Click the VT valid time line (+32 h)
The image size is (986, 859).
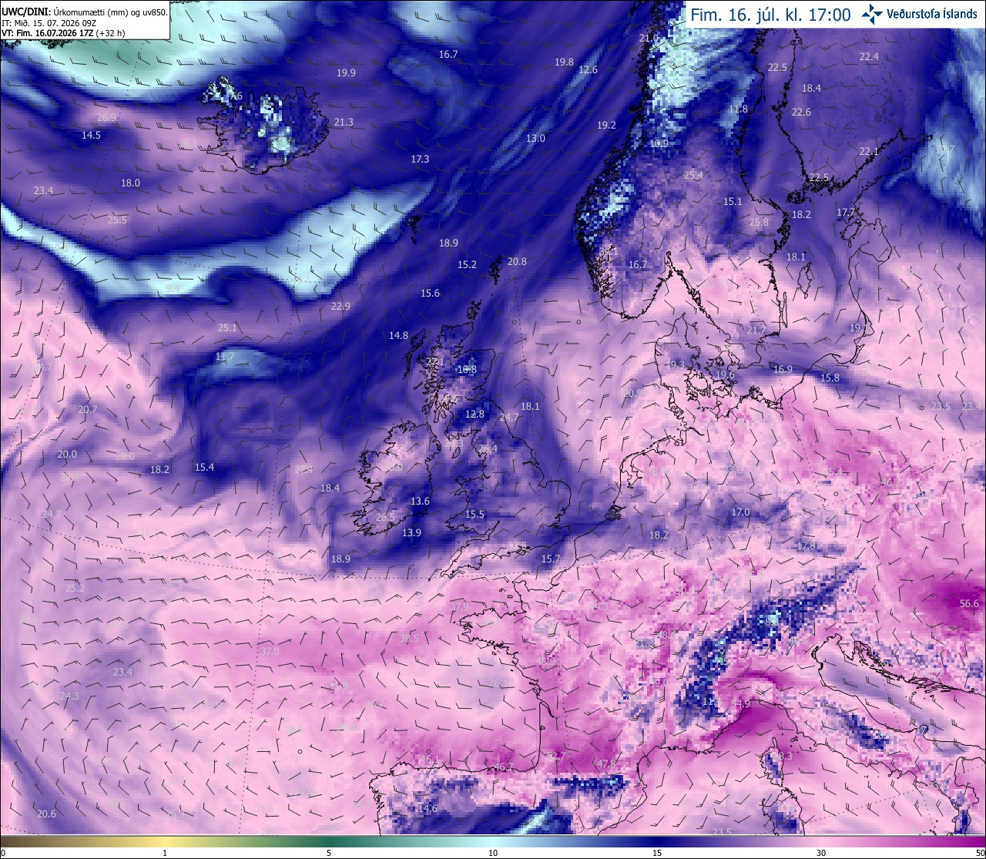tap(63, 32)
